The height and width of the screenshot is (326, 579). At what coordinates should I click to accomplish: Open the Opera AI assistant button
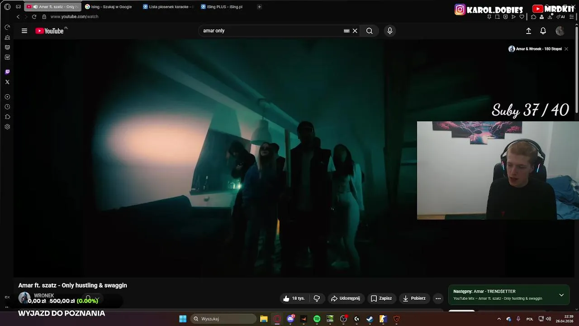tap(560, 17)
